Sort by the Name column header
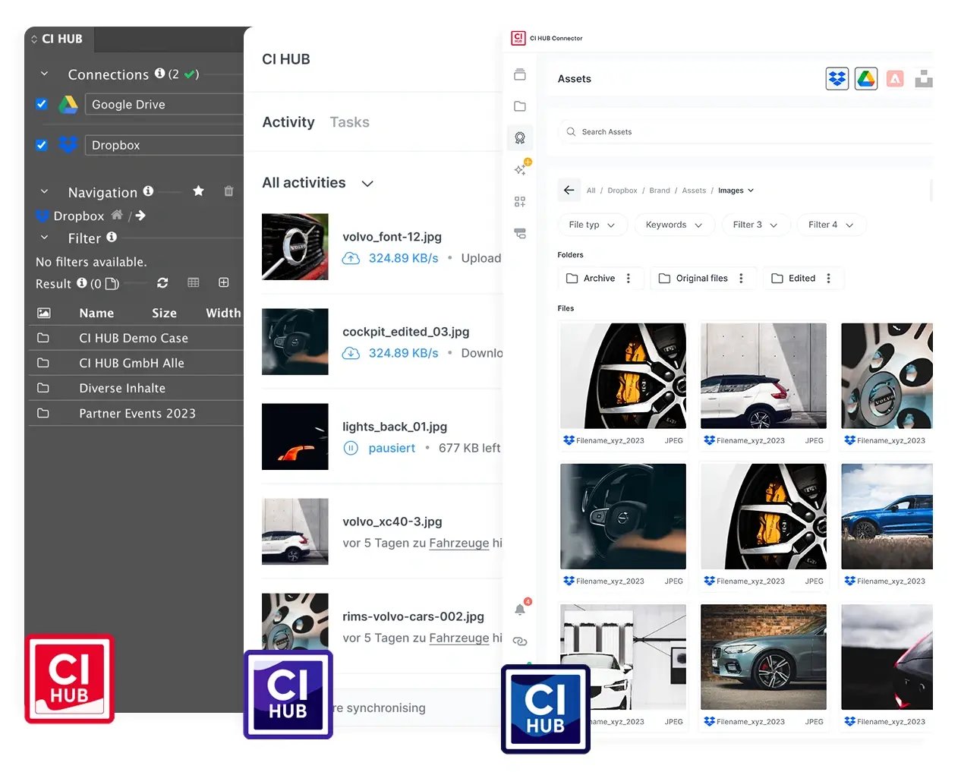 coord(96,313)
